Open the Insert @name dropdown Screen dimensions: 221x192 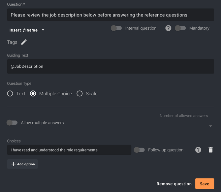click(x=27, y=30)
